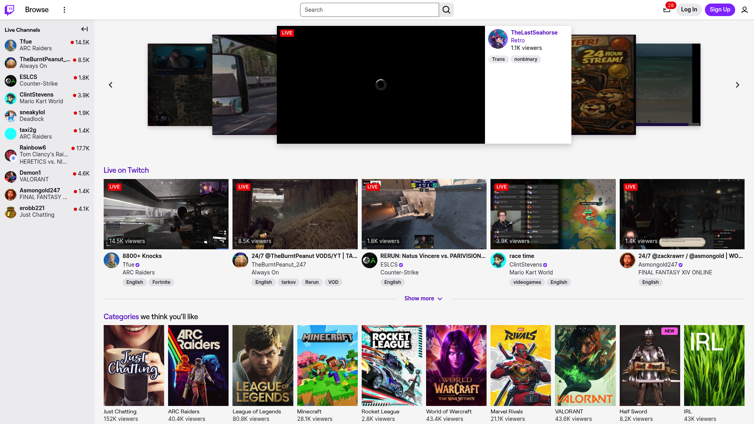Open the Browse menu
The image size is (754, 424).
[x=37, y=9]
